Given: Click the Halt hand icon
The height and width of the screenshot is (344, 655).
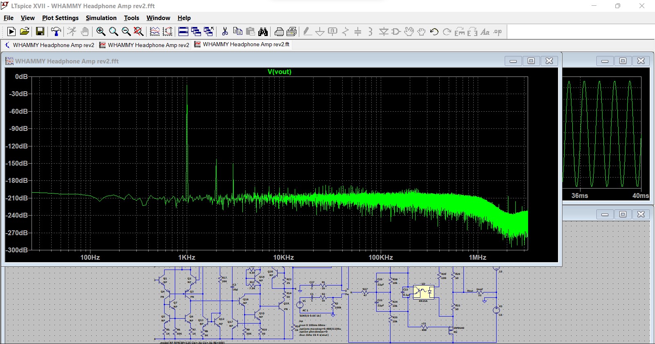Looking at the screenshot, I should 84,31.
